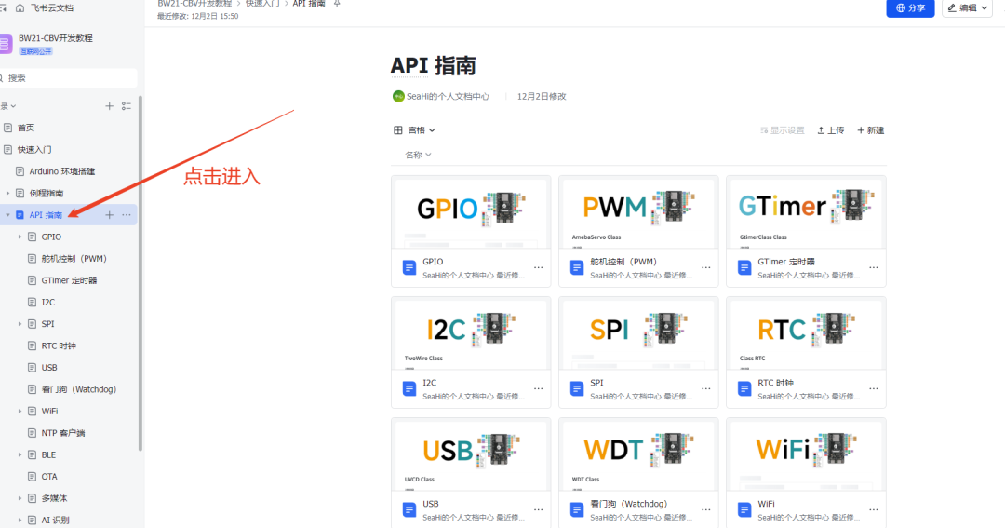The height and width of the screenshot is (528, 1005).
Task: Open the GTimer card thumbnail
Action: pos(806,213)
